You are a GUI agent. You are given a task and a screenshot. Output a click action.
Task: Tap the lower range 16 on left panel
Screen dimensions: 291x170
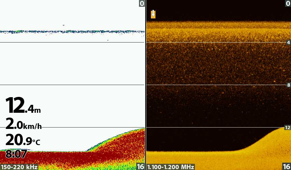(141, 167)
